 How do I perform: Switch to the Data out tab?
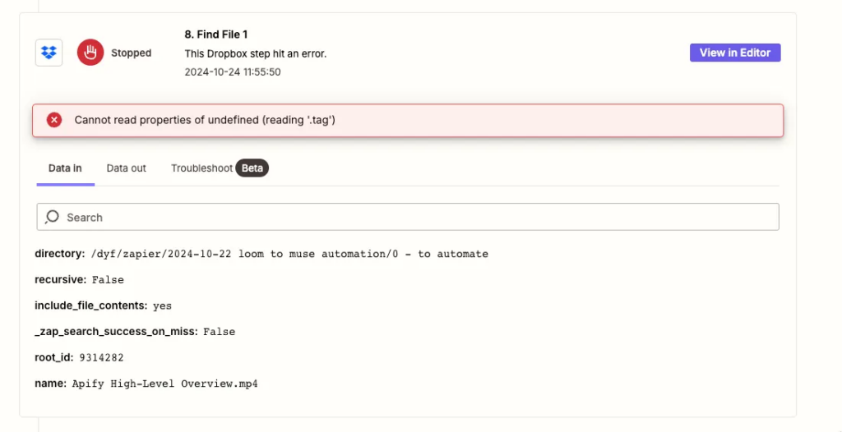pos(126,168)
